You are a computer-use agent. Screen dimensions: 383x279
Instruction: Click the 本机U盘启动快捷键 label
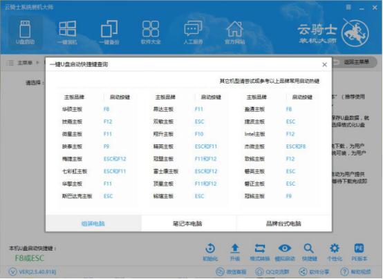32,249
